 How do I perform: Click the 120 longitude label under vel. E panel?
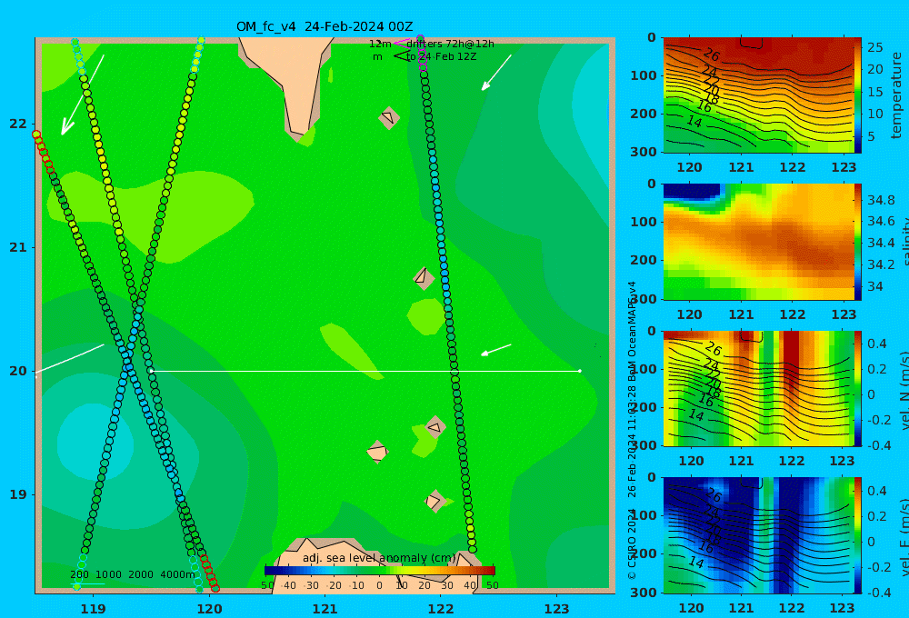point(691,608)
